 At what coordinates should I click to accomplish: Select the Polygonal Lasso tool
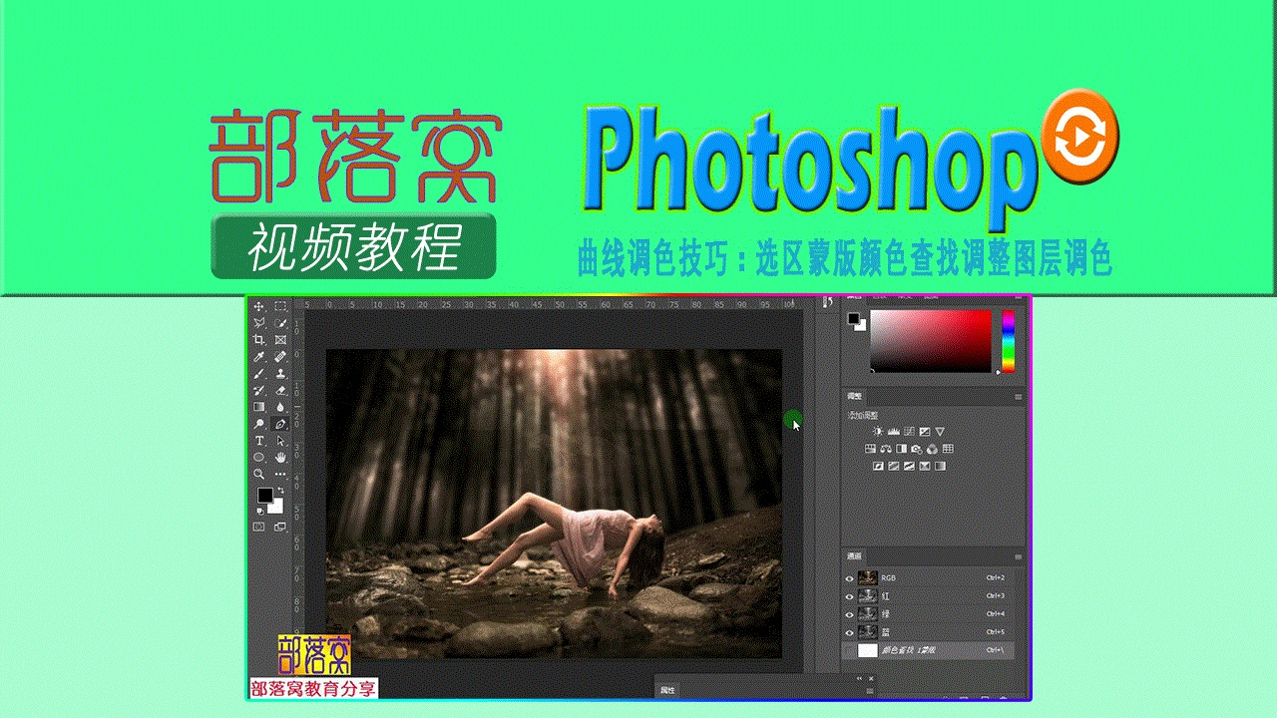coord(259,323)
